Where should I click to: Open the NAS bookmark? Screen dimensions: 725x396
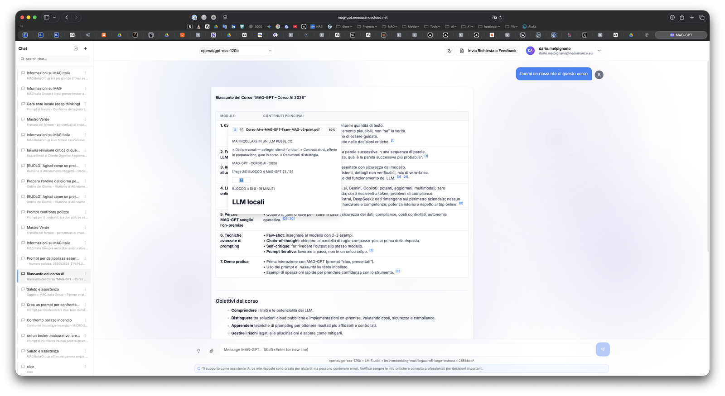tap(317, 27)
